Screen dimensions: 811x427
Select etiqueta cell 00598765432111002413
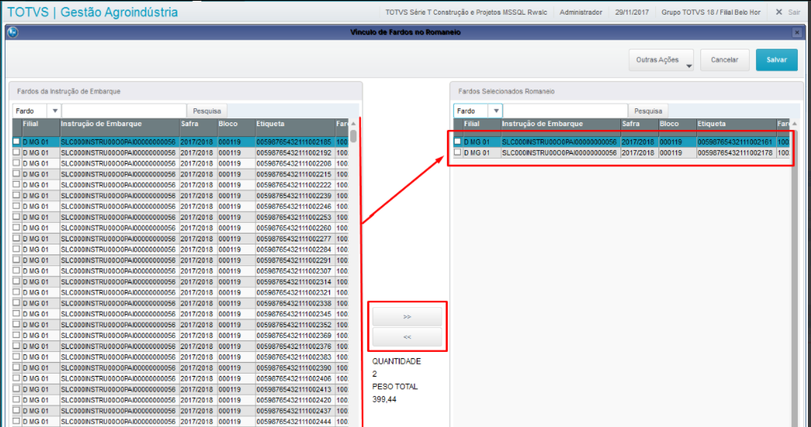tap(295, 389)
